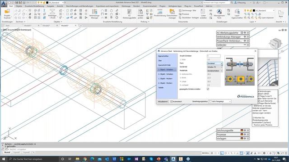Click the save icon in quick access toolbar

17,3
